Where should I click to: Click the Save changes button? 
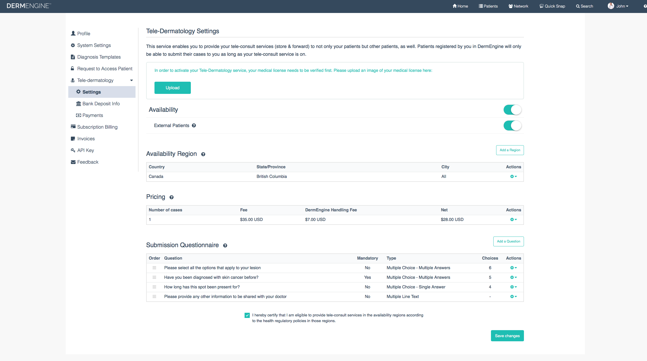507,336
